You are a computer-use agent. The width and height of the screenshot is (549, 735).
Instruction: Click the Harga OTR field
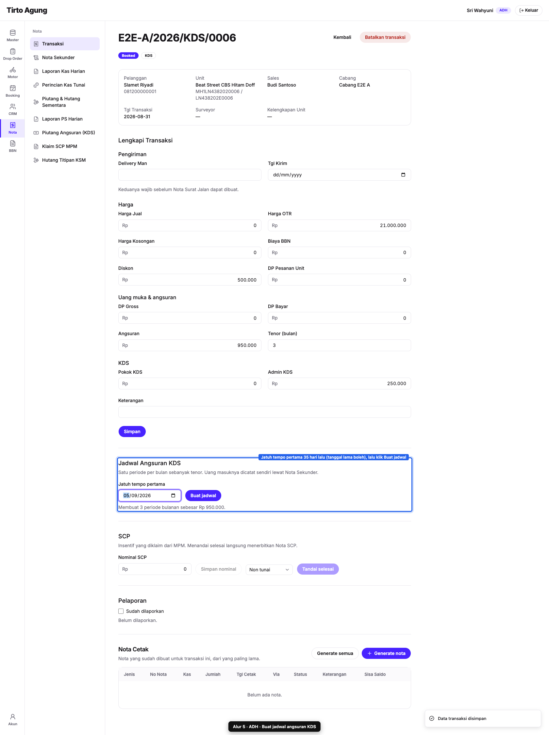point(339,225)
